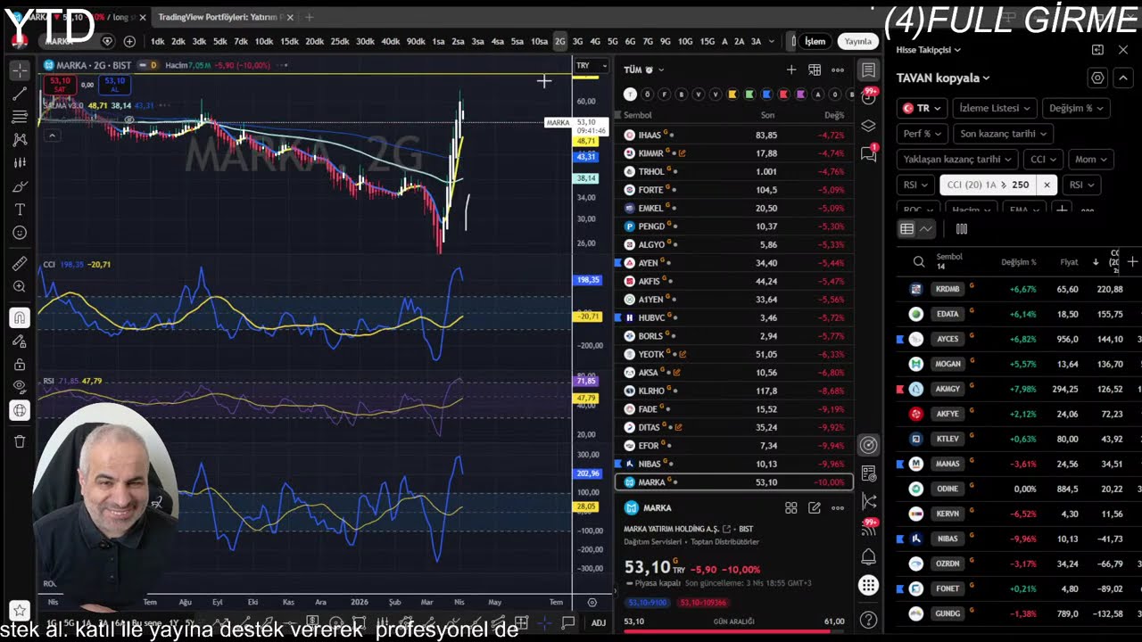The image size is (1142, 642).
Task: Open the screener column setup icon
Action: click(962, 229)
